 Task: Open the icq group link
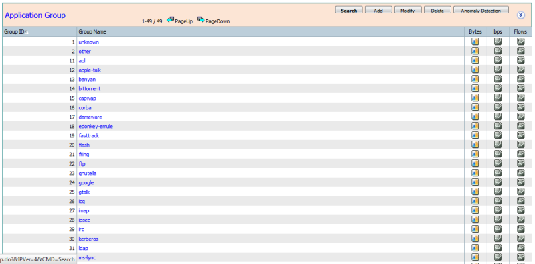(82, 202)
